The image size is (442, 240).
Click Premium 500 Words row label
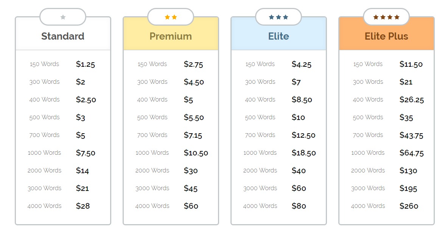coord(152,117)
